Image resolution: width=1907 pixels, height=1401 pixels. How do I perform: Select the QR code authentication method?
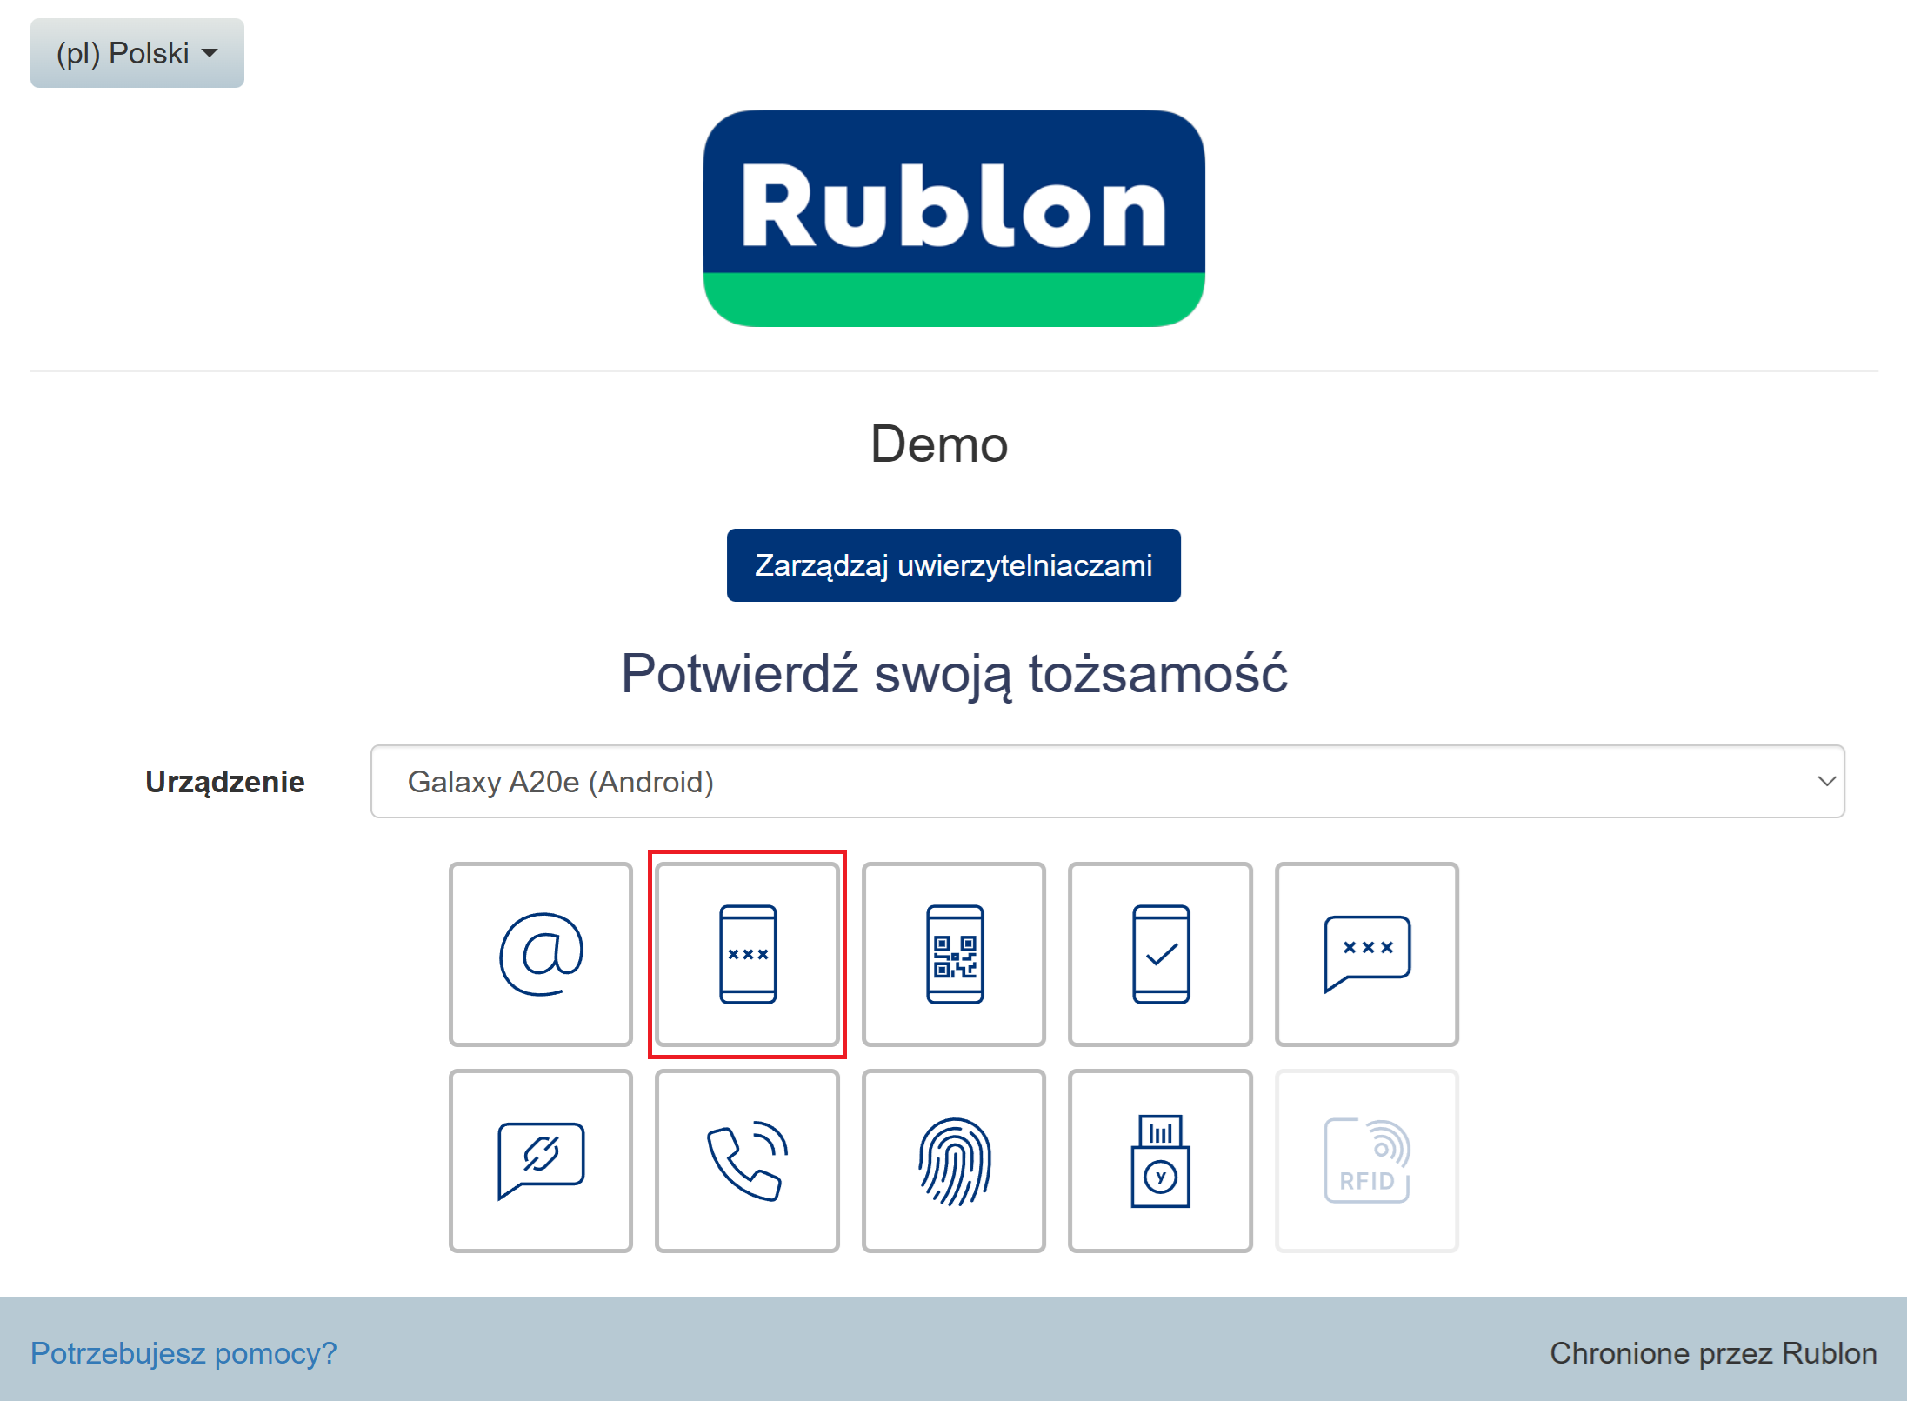(x=953, y=954)
